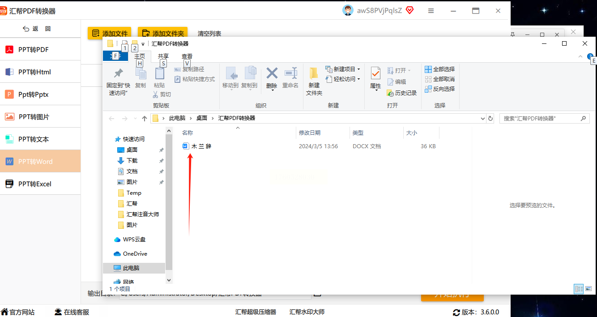Click the 粘贴 ribbon button

pyautogui.click(x=159, y=77)
